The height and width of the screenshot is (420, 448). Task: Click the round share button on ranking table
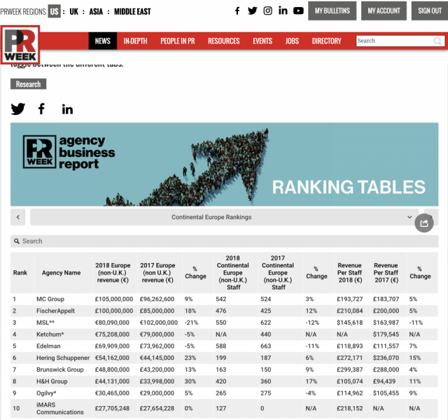[x=424, y=223]
